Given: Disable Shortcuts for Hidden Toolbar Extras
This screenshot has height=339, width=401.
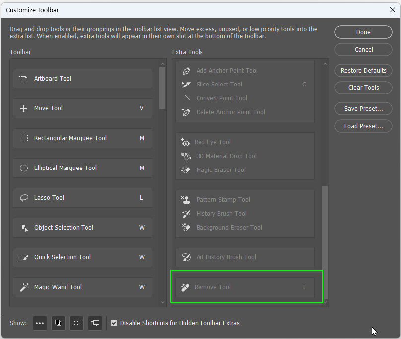Looking at the screenshot, I should [x=114, y=323].
